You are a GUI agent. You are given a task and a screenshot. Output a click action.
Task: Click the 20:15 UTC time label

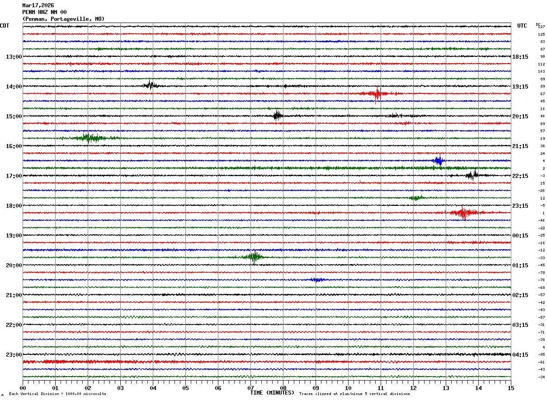pos(521,116)
